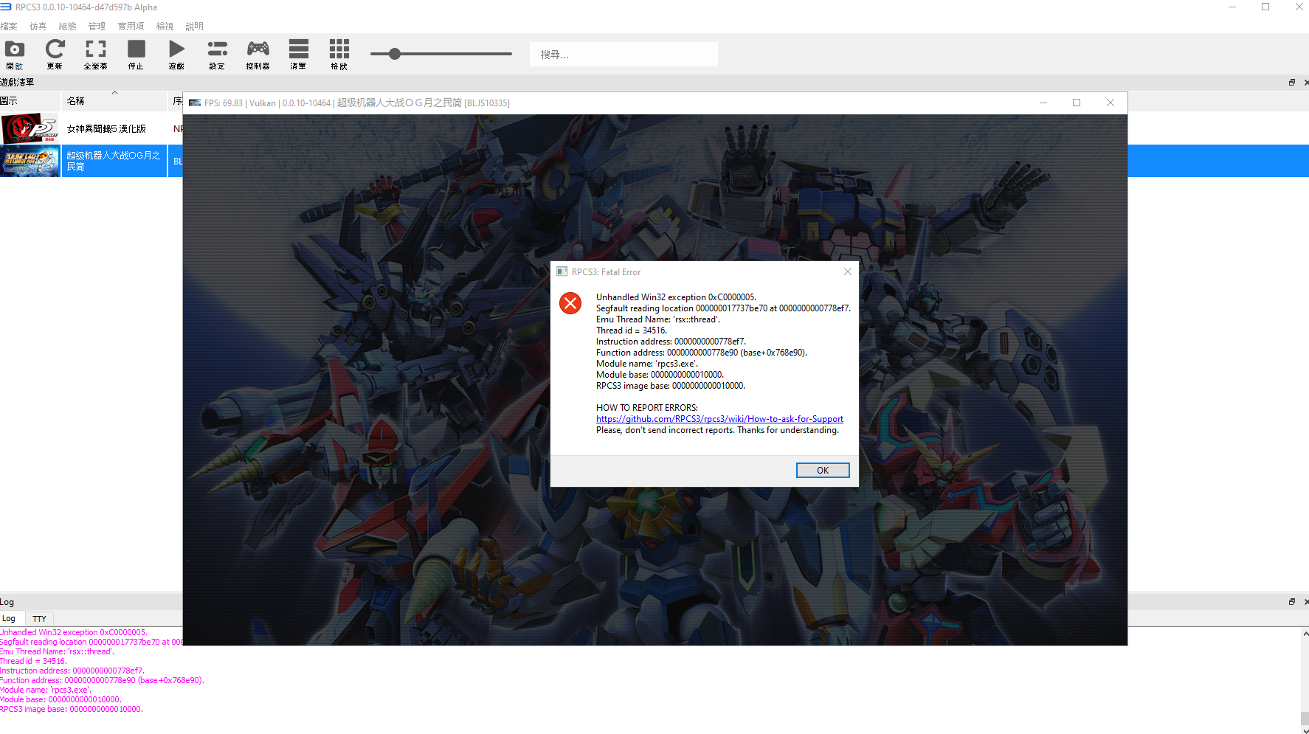Click 'HOW TO REPORT ERRORS:' text in dialog
The height and width of the screenshot is (734, 1309).
647,408
